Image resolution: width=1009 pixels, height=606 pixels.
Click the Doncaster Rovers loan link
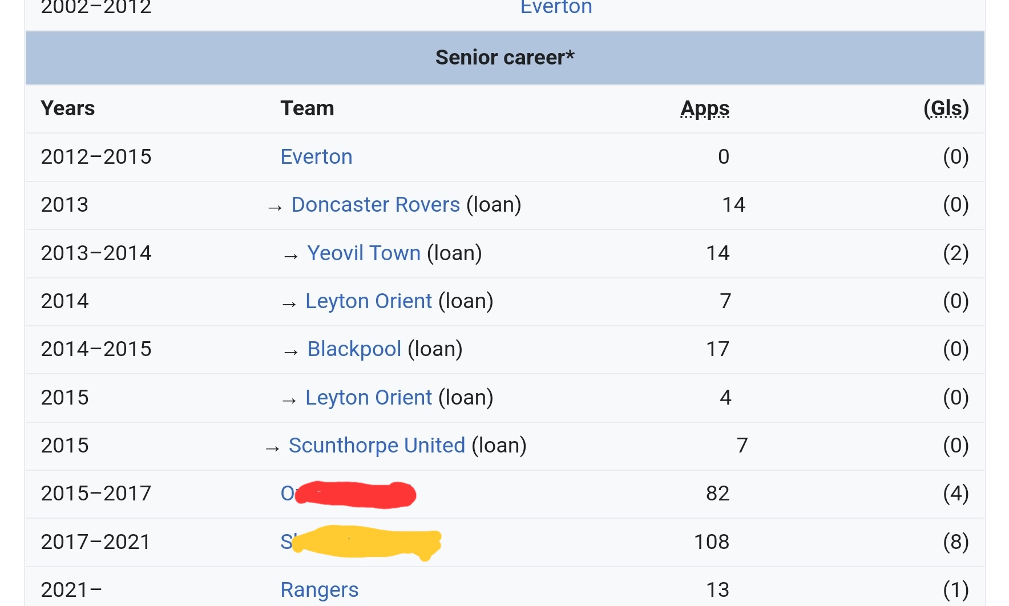click(376, 205)
